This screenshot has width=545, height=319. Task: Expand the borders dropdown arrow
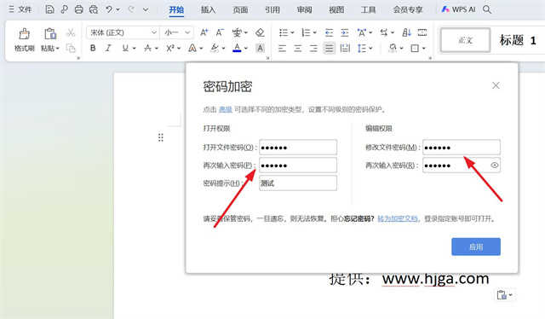point(423,49)
